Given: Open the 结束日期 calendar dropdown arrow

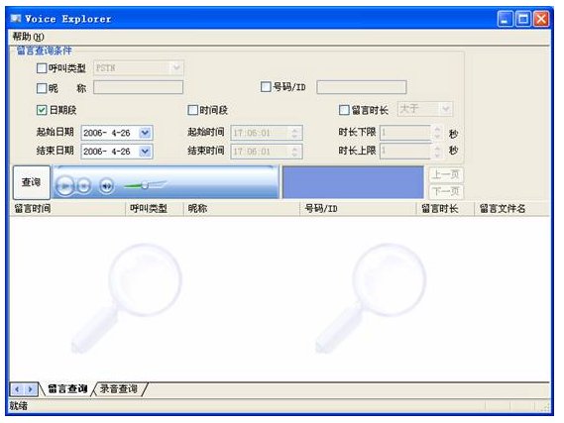Looking at the screenshot, I should (145, 152).
